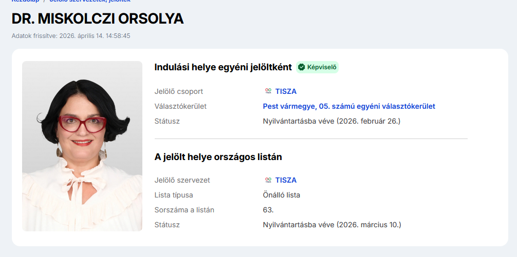Open the TISZA link under Jelölő szervezet
This screenshot has height=257, width=517.
[286, 181]
